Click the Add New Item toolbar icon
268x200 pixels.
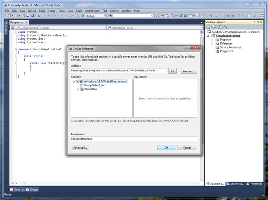click(16, 16)
